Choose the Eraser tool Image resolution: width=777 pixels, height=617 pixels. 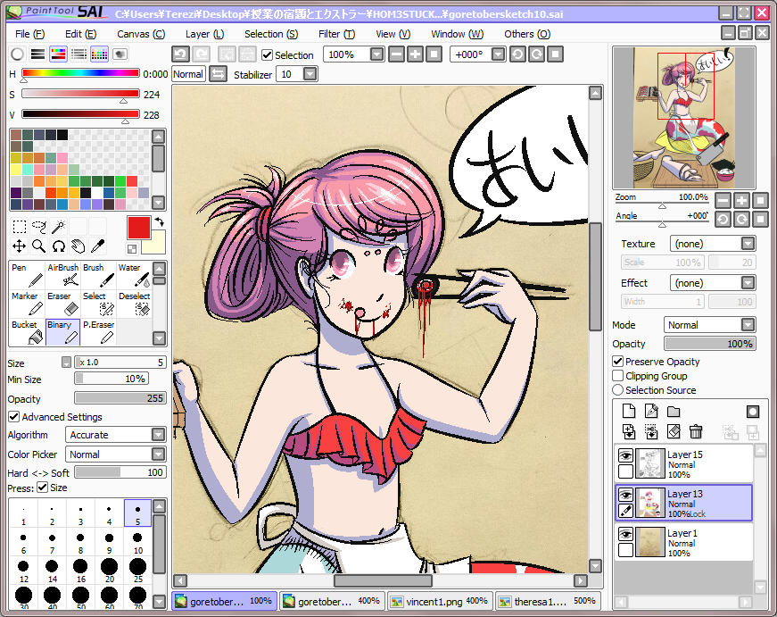[x=63, y=303]
